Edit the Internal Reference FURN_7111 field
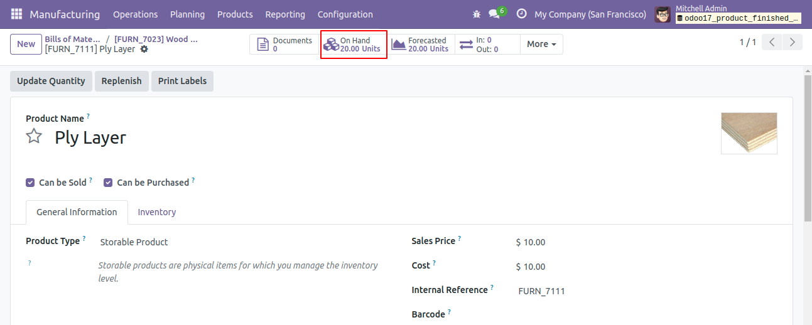The width and height of the screenshot is (812, 325). pos(542,291)
